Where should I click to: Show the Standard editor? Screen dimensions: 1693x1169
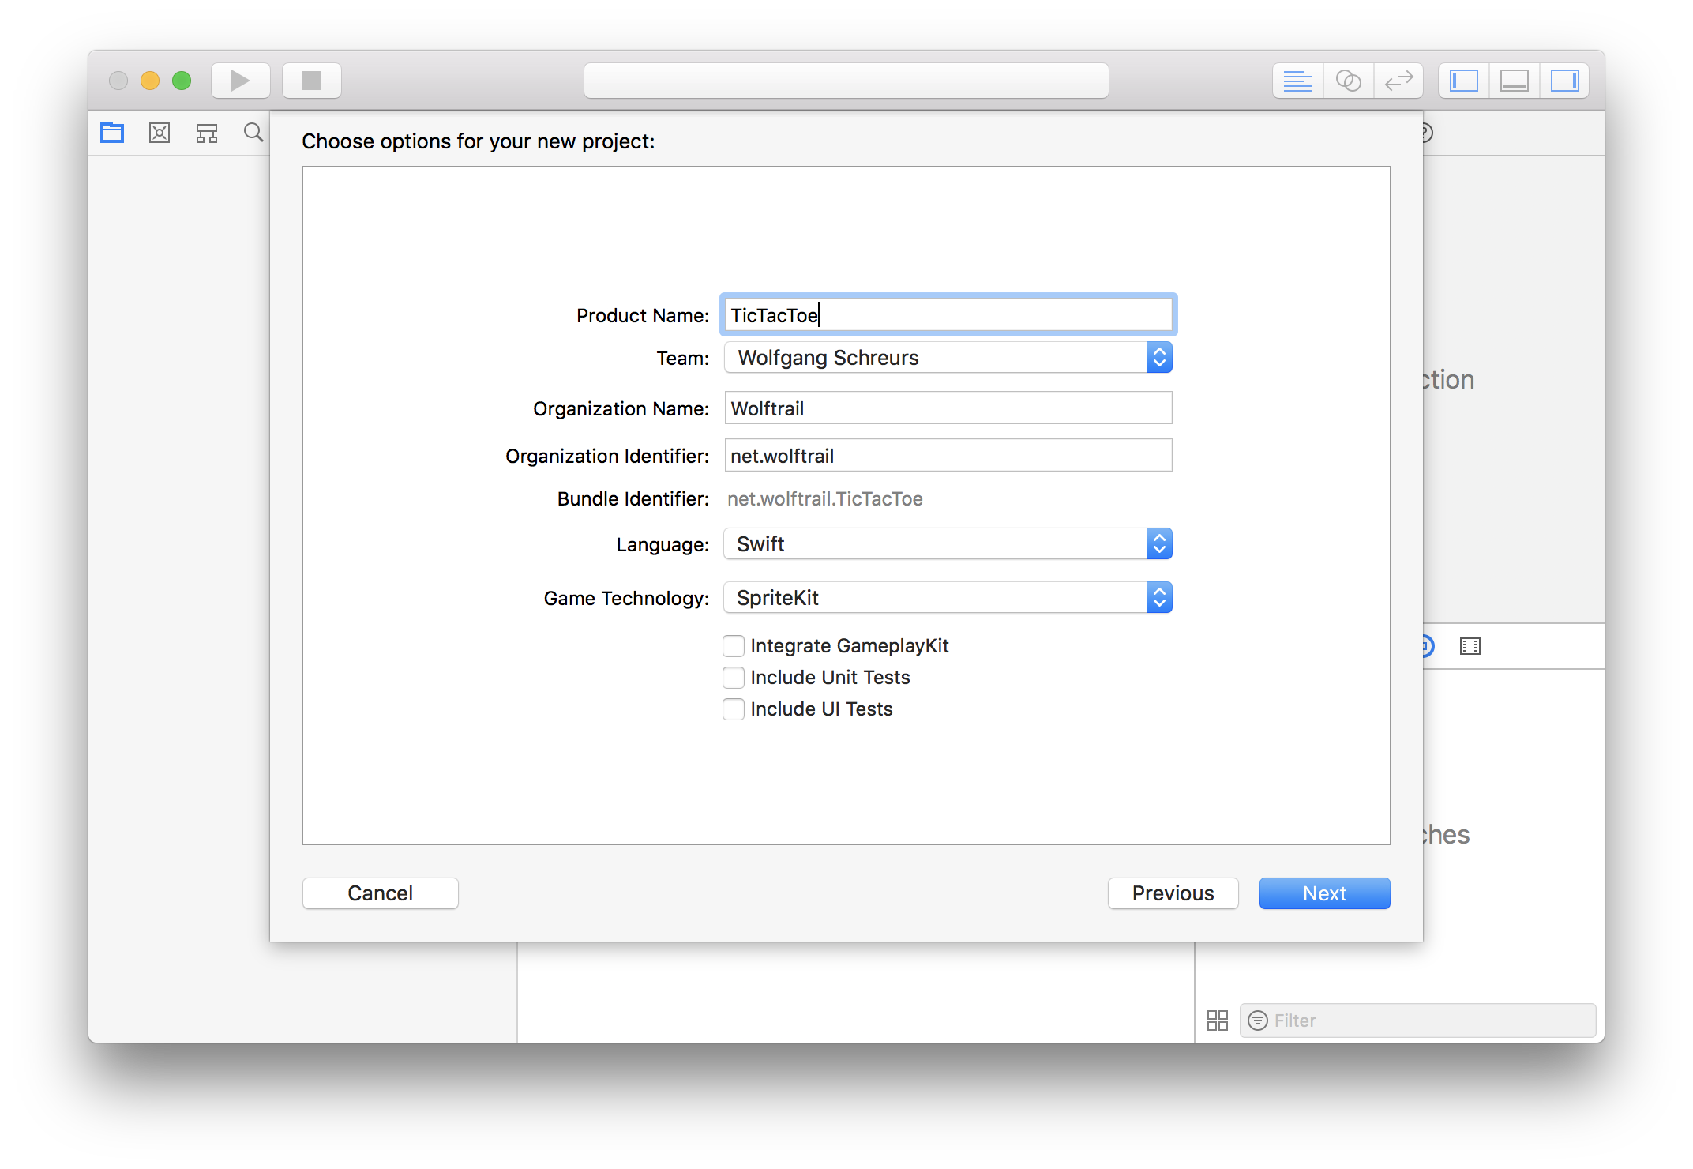point(1297,81)
